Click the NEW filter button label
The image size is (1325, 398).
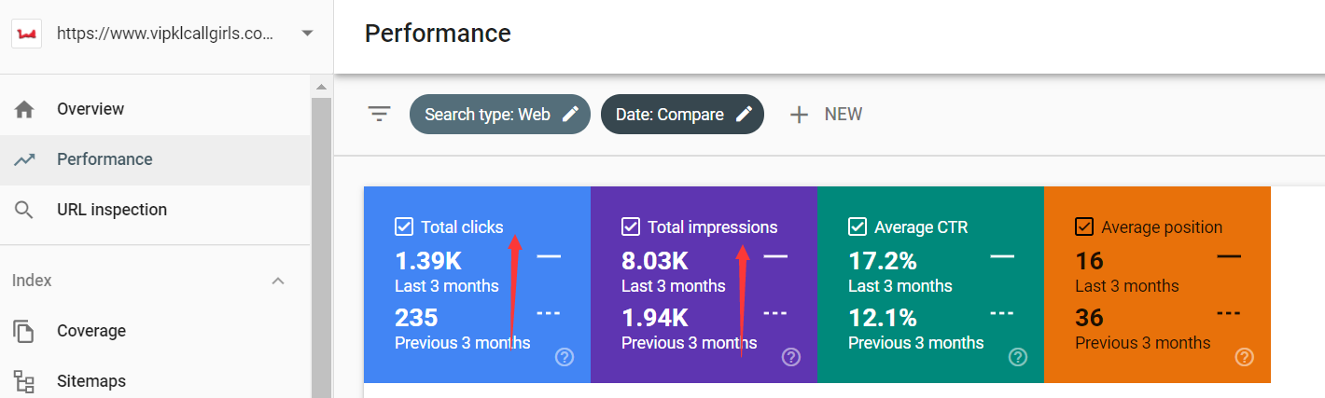tap(844, 115)
